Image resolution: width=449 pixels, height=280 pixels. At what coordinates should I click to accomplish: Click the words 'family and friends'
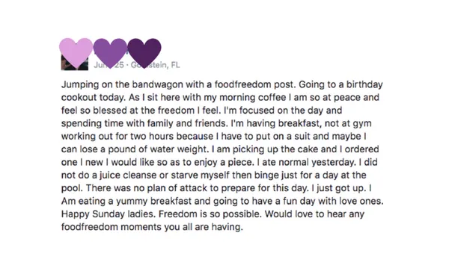pos(186,123)
